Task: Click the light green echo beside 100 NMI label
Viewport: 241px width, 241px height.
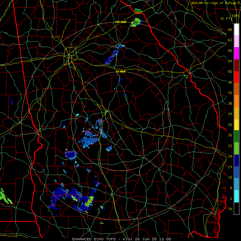Action: [x=136, y=22]
